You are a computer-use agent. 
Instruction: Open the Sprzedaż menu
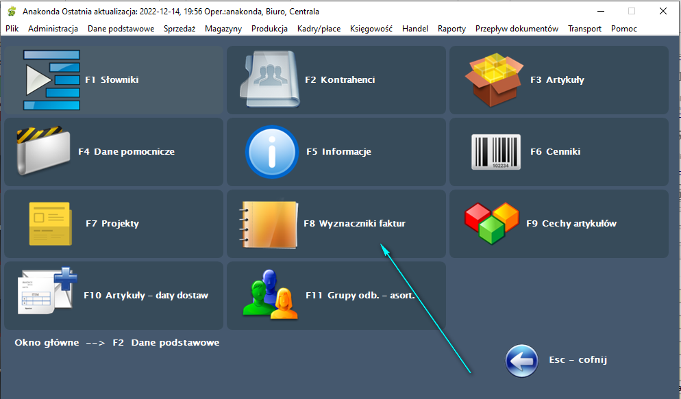[179, 29]
